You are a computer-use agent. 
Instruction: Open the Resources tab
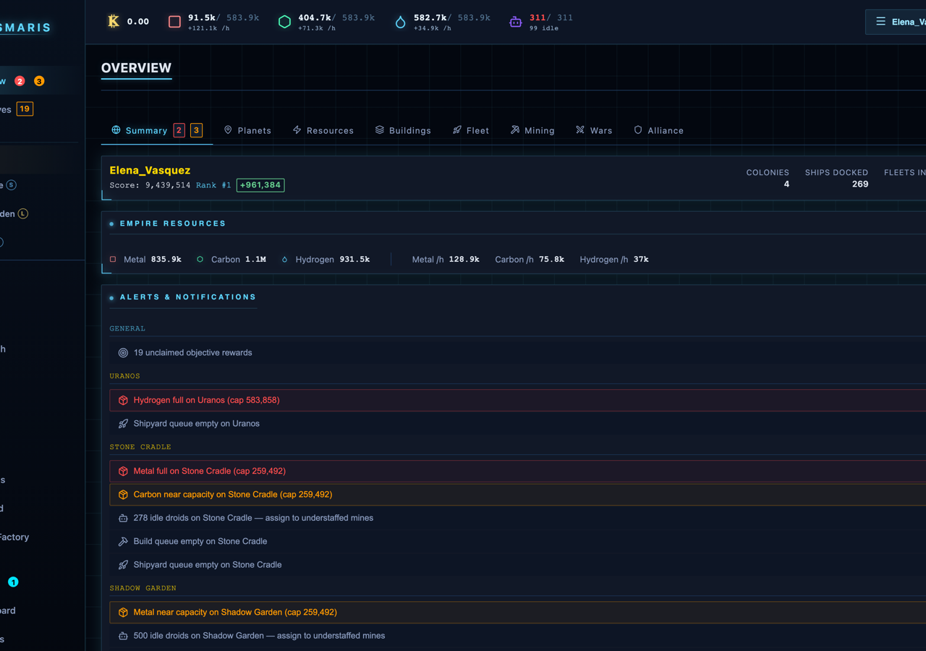click(323, 130)
